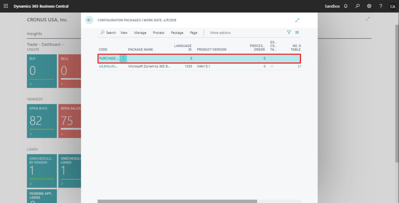Select Microsoft Dynamics 365 B... package name

pos(149,66)
